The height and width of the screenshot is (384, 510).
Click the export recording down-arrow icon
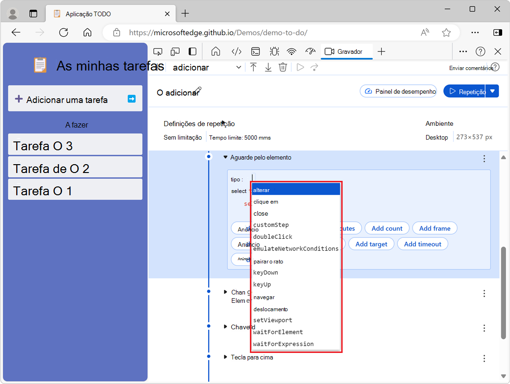(268, 67)
